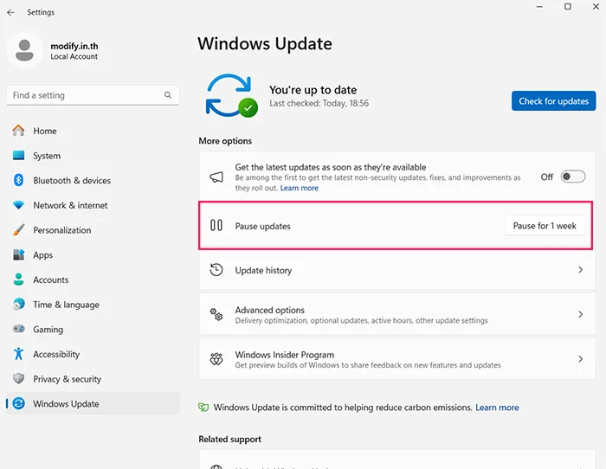Viewport: 606px width, 469px height.
Task: Click the Privacy & security shield icon
Action: [x=18, y=379]
